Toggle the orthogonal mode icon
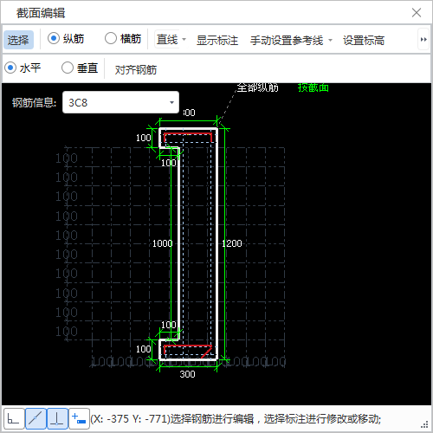433x433 pixels. [x=14, y=418]
